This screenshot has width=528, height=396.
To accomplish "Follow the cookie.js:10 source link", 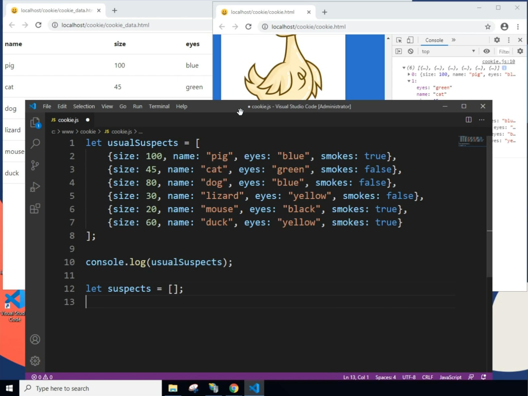I will click(498, 61).
